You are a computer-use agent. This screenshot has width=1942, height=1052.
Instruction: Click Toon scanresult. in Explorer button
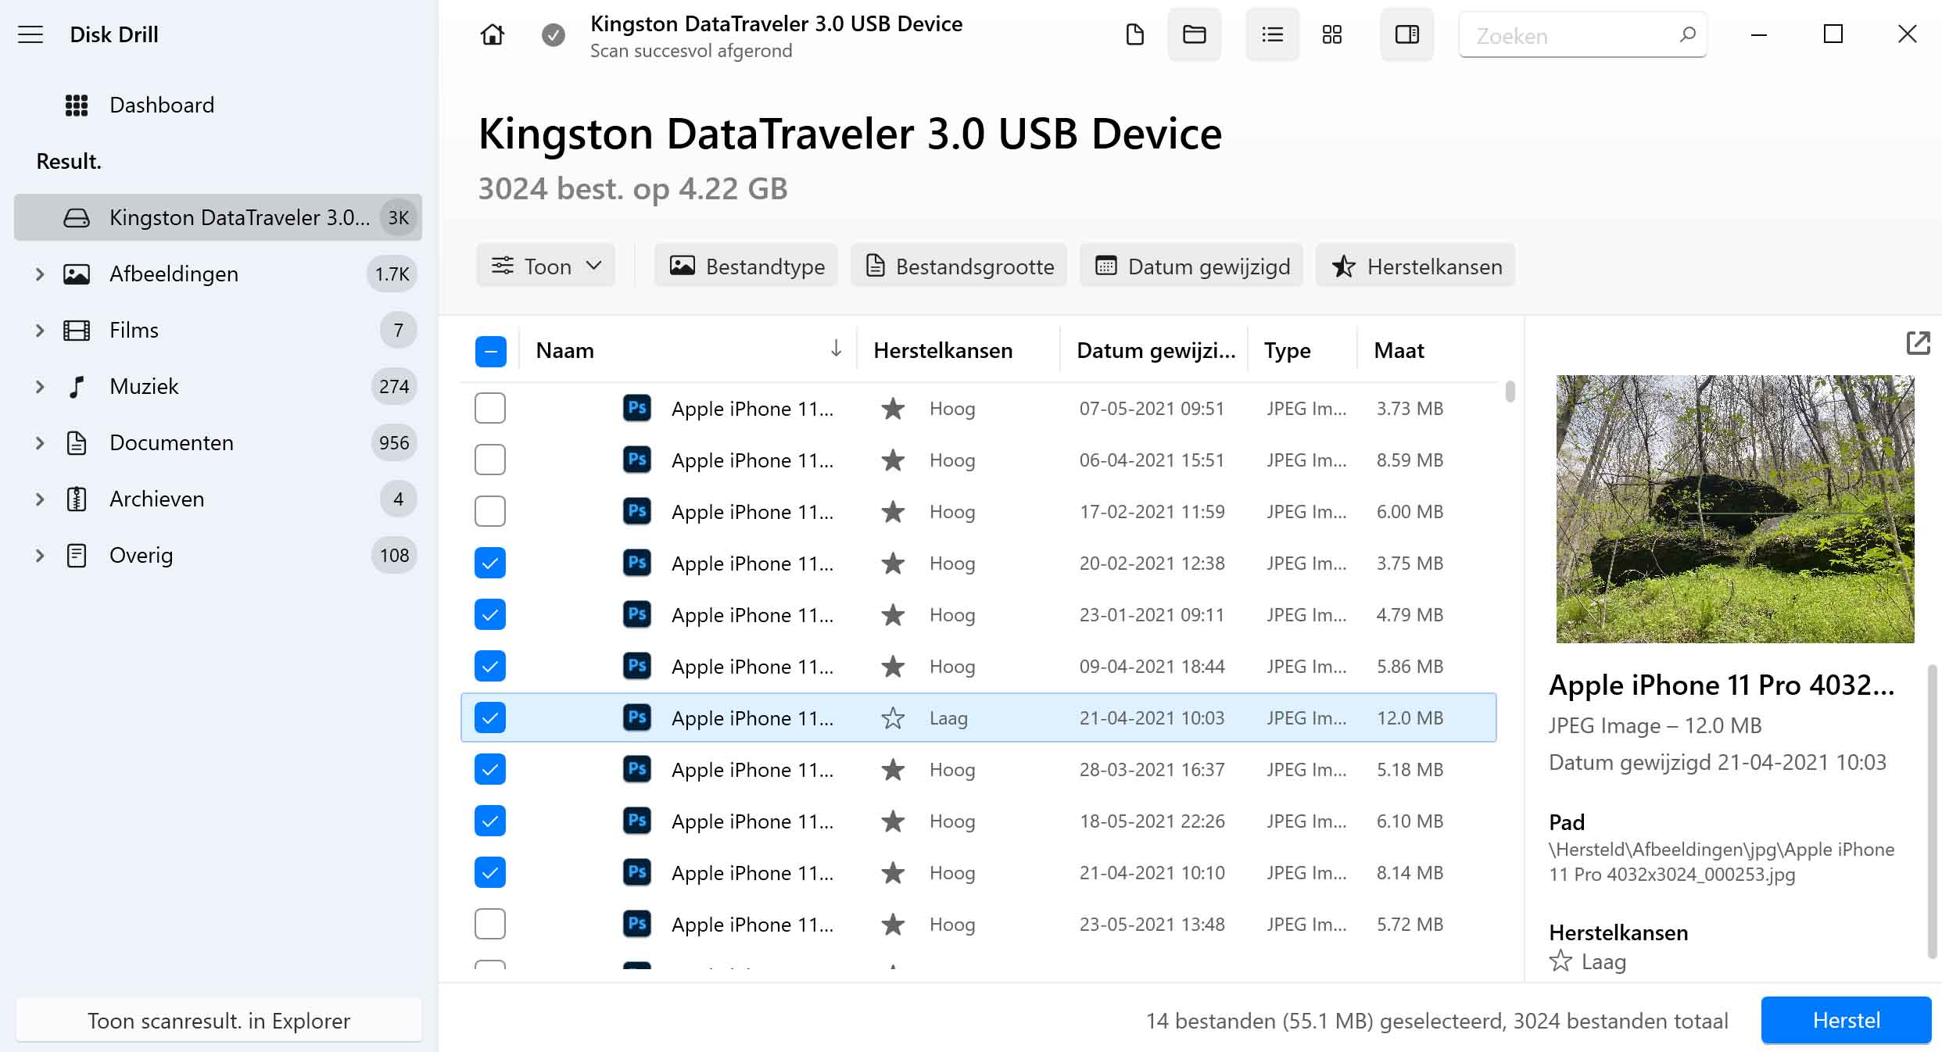pos(218,1021)
